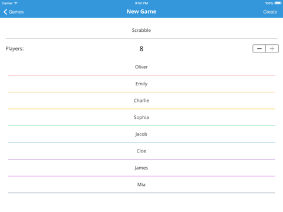
Task: Edit the player name Emily
Action: pyautogui.click(x=141, y=84)
